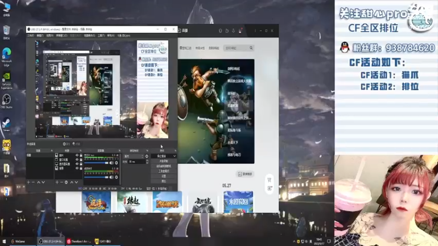Open the blue-sky game thumbnail under 05.27
Viewport: 438px width, 246px height.
238,202
